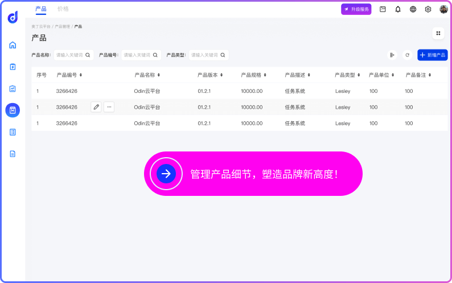452x283 pixels.
Task: Switch to the 价格 tab
Action: pos(63,9)
